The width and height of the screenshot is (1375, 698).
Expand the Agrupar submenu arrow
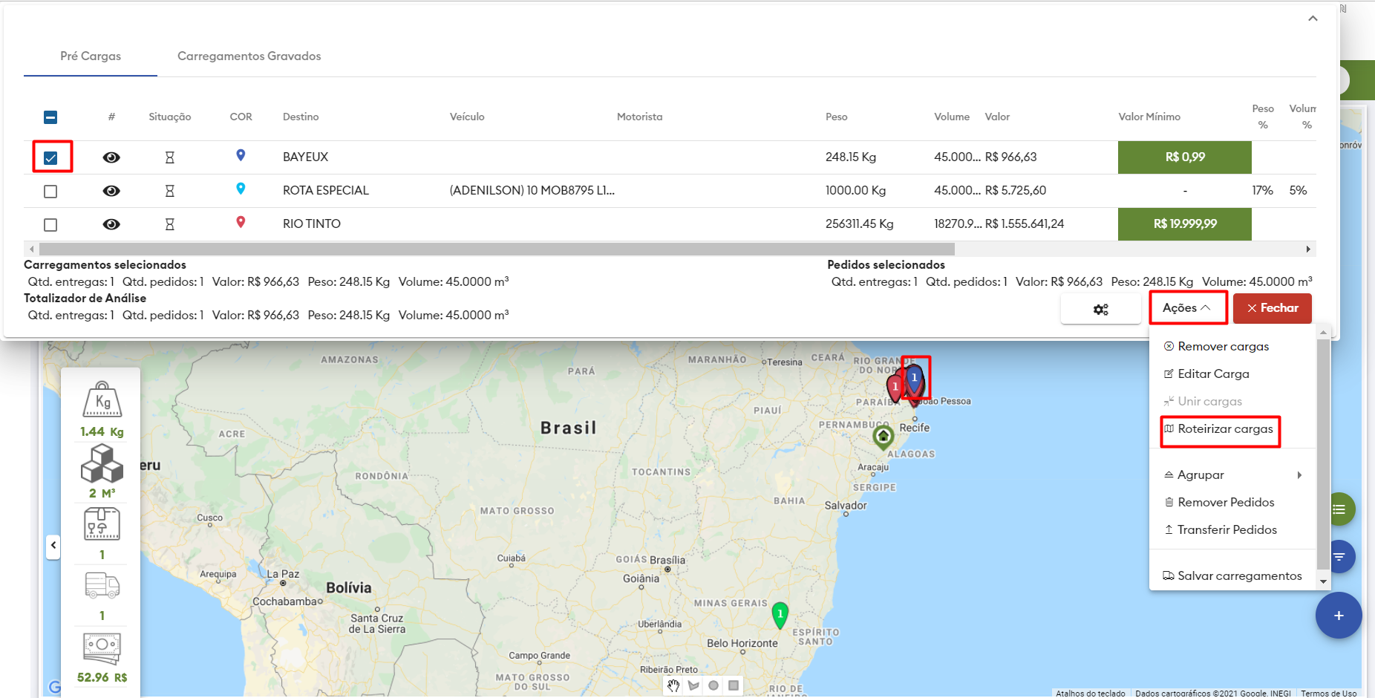(1299, 475)
